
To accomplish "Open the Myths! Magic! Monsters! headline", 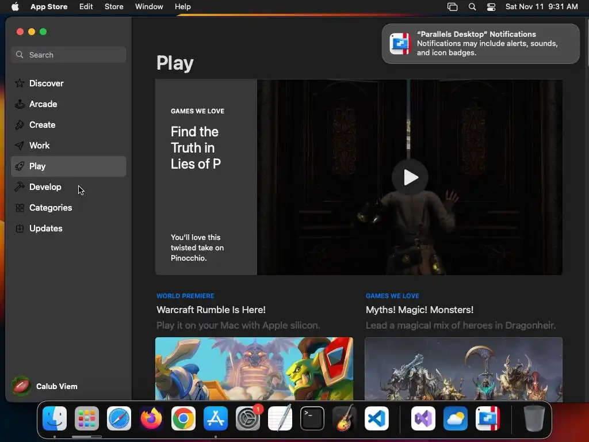I will 419,310.
